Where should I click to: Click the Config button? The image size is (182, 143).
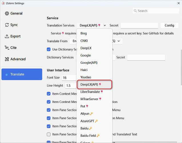click(x=169, y=25)
